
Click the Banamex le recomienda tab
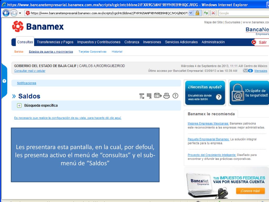[x=211, y=114]
